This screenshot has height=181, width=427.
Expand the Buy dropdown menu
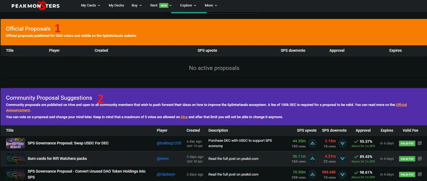tap(136, 5)
